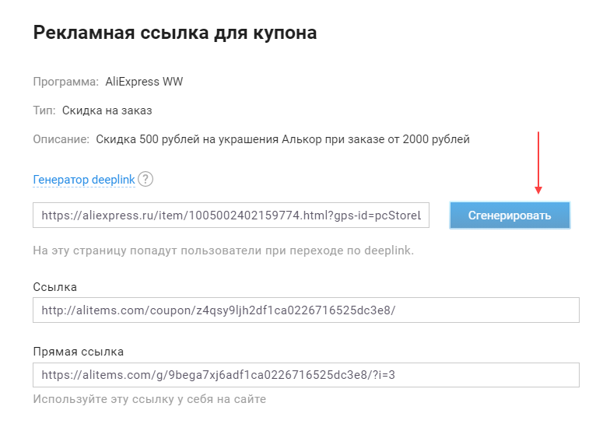Screen dimensions: 610x431
Task: Click the Ссылка coupon URL field
Action: (x=306, y=310)
